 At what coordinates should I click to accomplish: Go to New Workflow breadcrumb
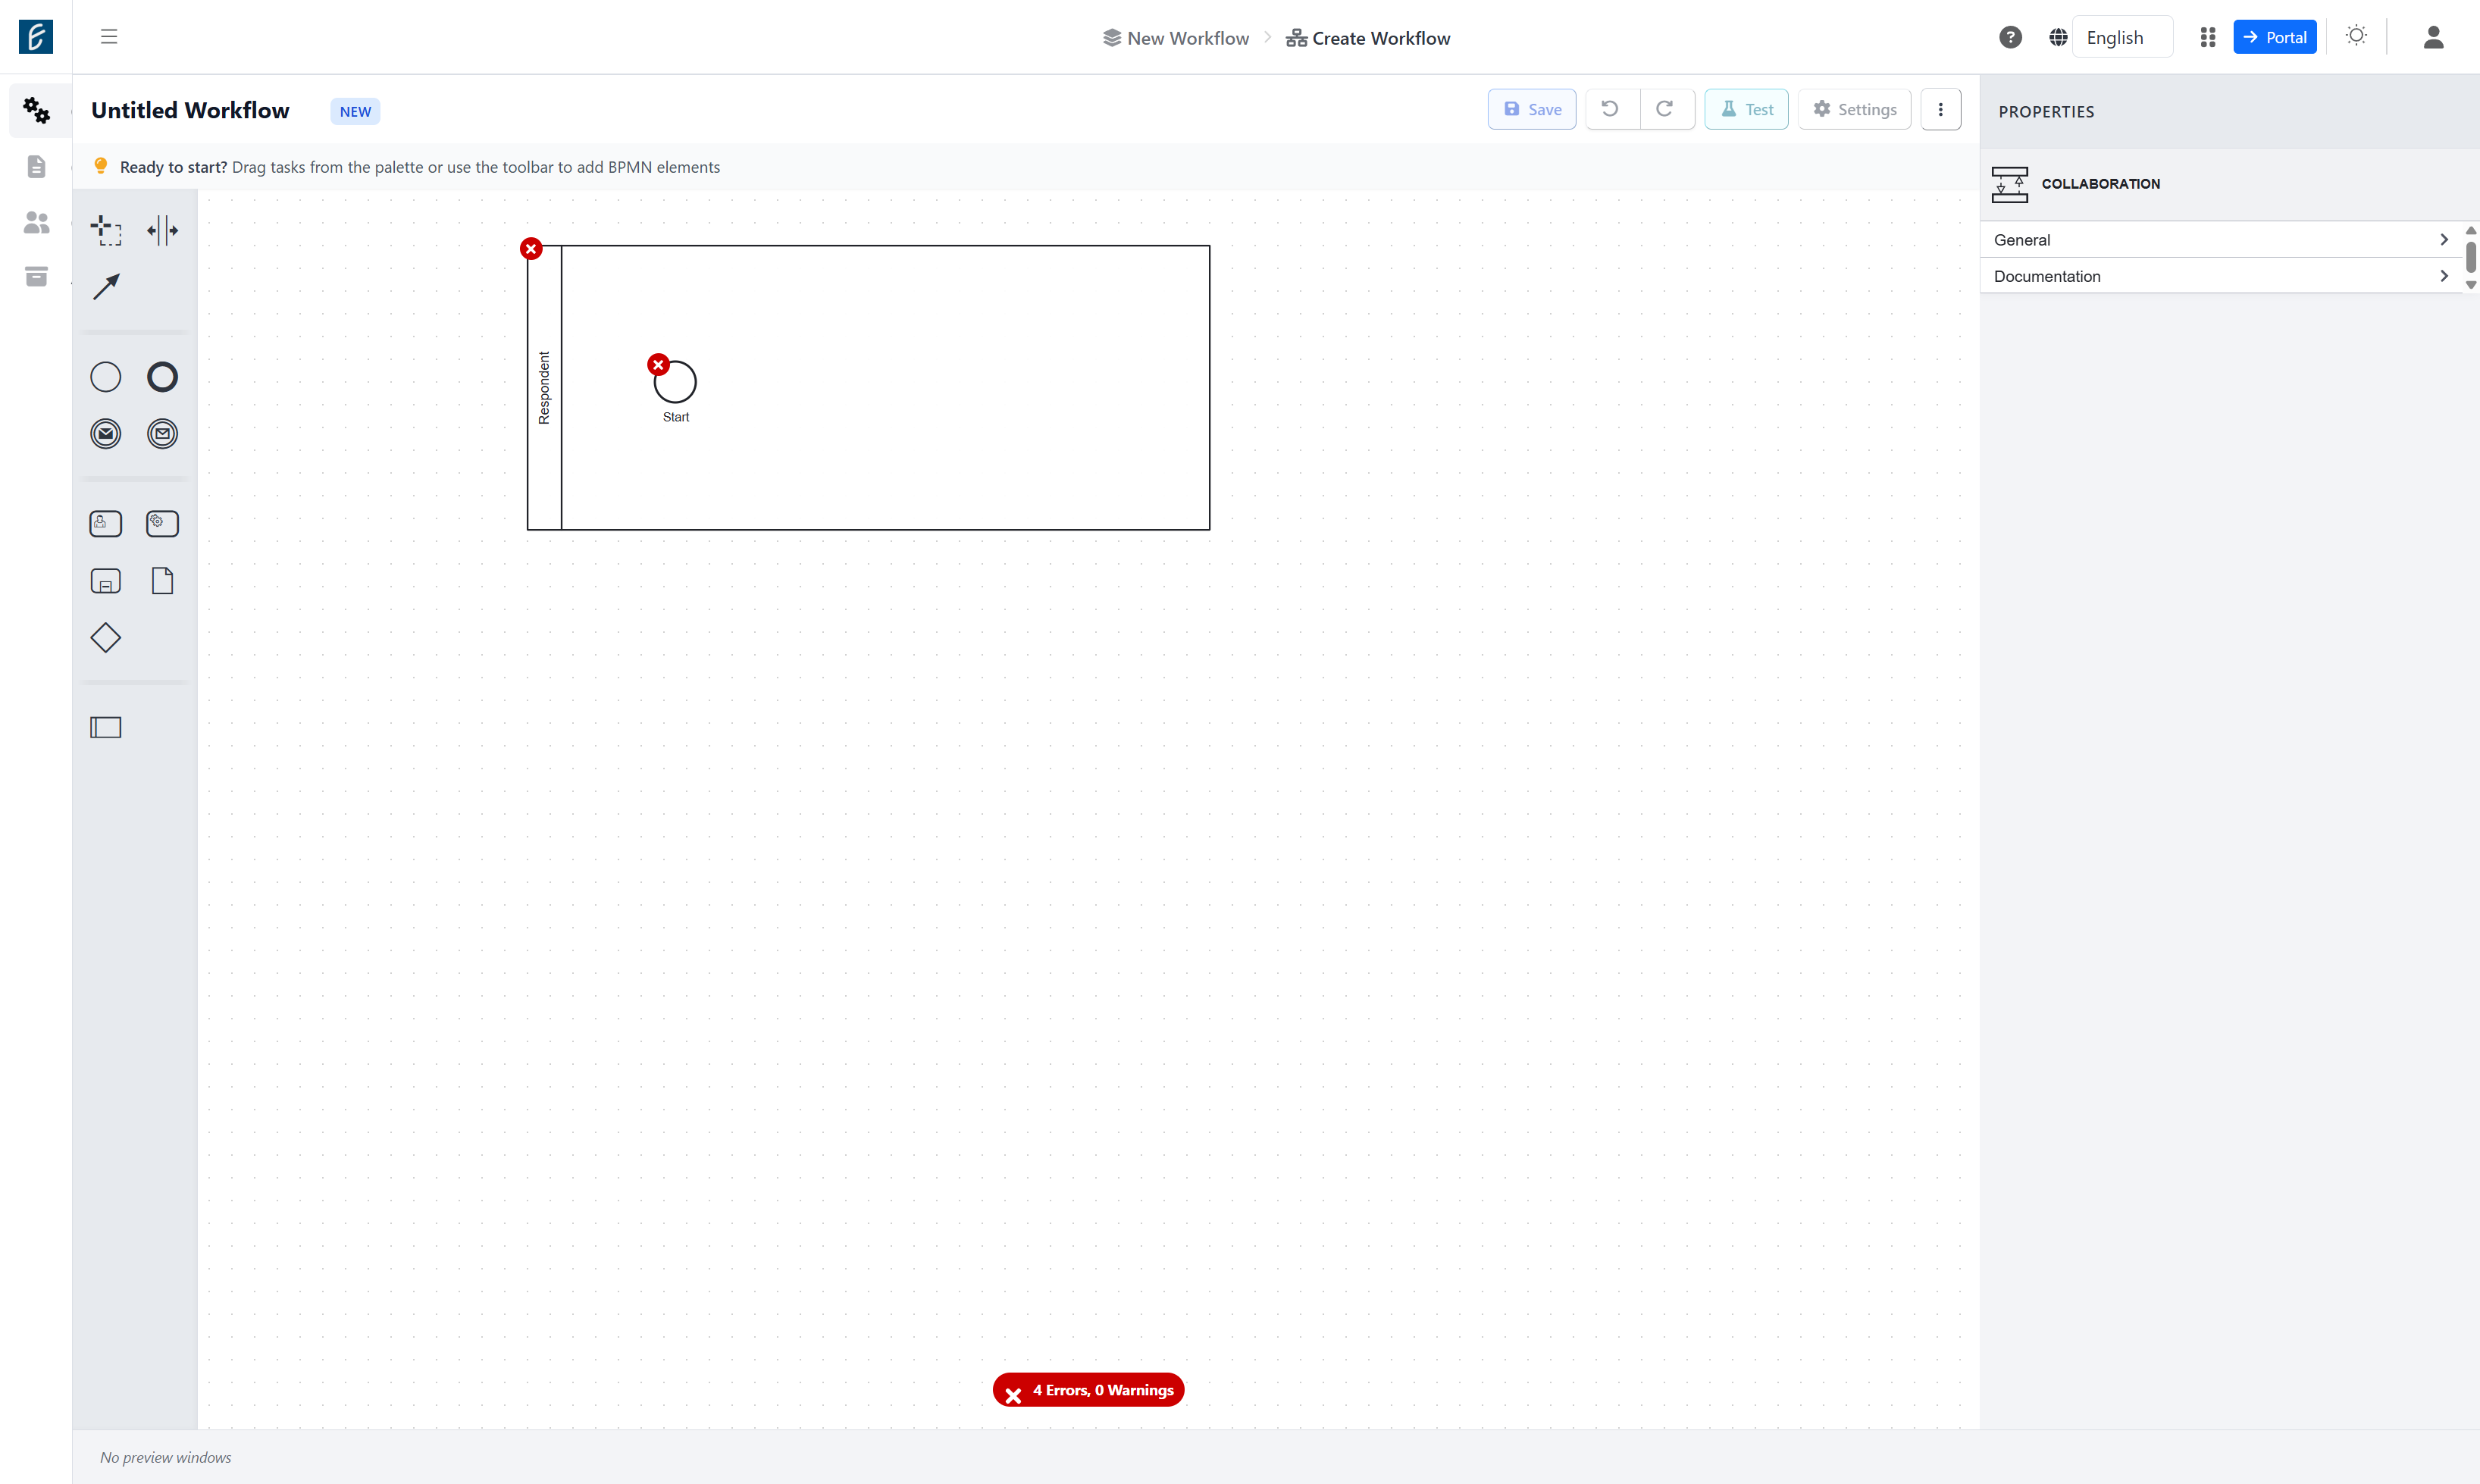coord(1176,38)
